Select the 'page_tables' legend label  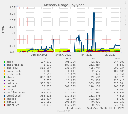pos(15,65)
